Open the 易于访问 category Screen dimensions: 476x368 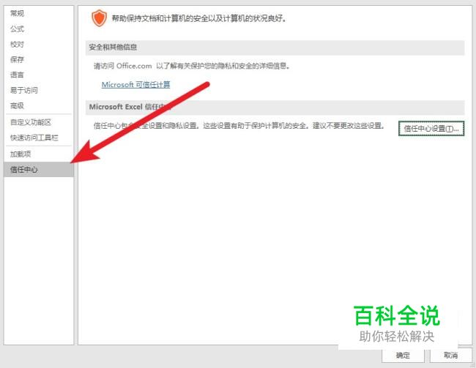coord(38,90)
